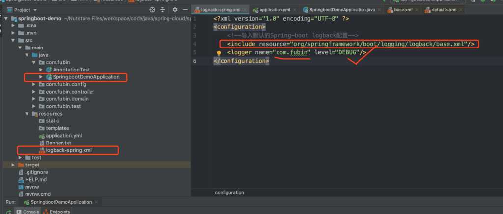Close the application.yml tab
Viewport: 503px width, 214px height.
point(295,10)
